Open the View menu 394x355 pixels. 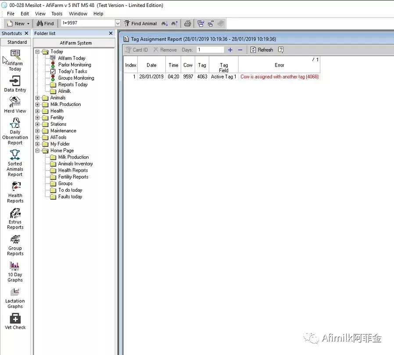(x=40, y=14)
